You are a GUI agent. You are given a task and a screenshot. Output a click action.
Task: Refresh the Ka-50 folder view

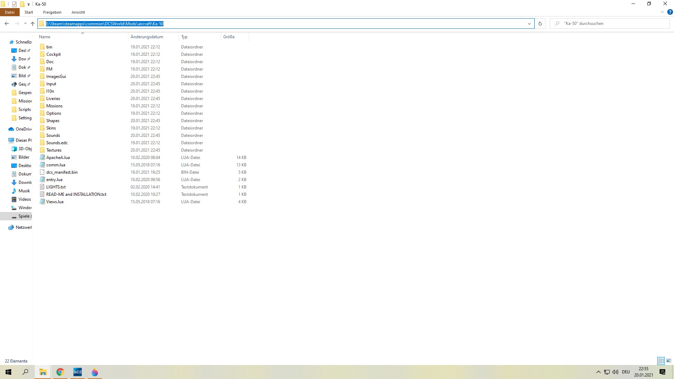coord(540,24)
